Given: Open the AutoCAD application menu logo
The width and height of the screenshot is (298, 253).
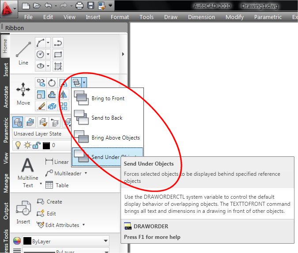Looking at the screenshot, I should tap(8, 9).
